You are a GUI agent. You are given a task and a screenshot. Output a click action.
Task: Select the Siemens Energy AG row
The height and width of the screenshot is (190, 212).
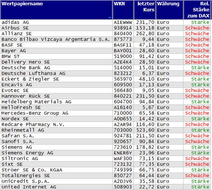(105, 153)
